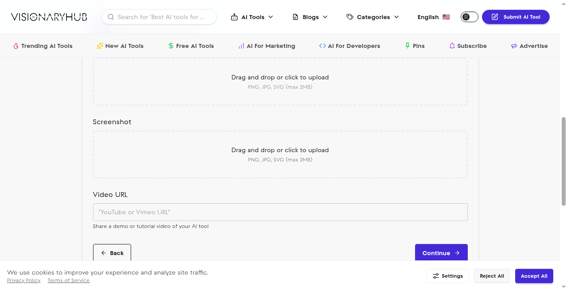Click the dollar sign icon
This screenshot has height=291, width=567.
coord(171,46)
